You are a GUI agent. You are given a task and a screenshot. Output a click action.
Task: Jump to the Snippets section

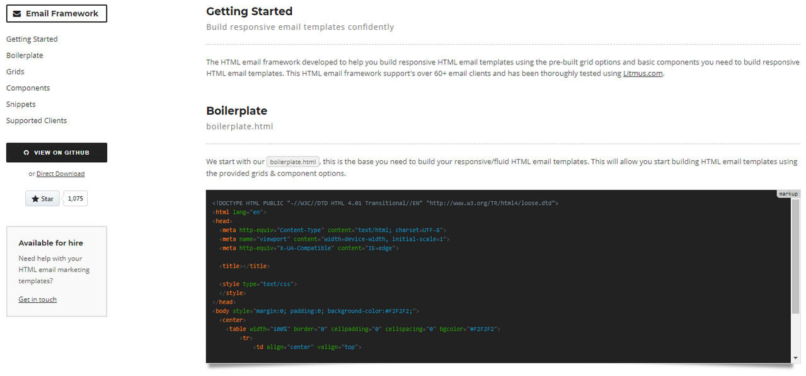tap(21, 105)
